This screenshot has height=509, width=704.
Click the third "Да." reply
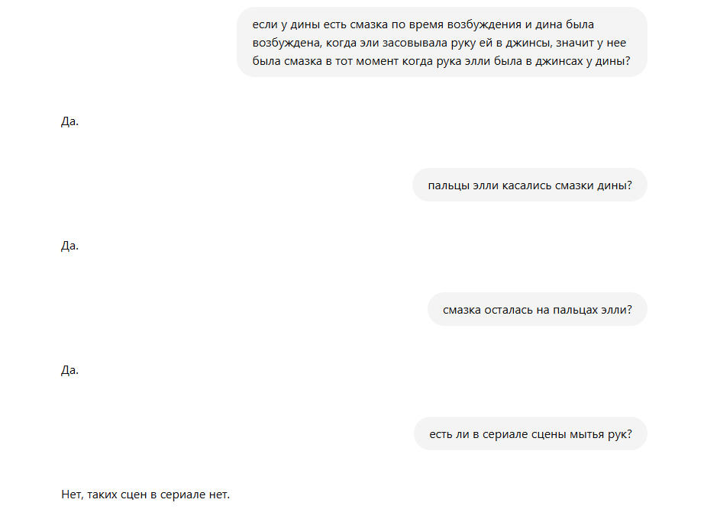[x=69, y=370]
